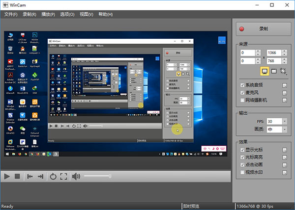Enable the 视频水印 checkbox
295x210 pixels.
[x=241, y=172]
